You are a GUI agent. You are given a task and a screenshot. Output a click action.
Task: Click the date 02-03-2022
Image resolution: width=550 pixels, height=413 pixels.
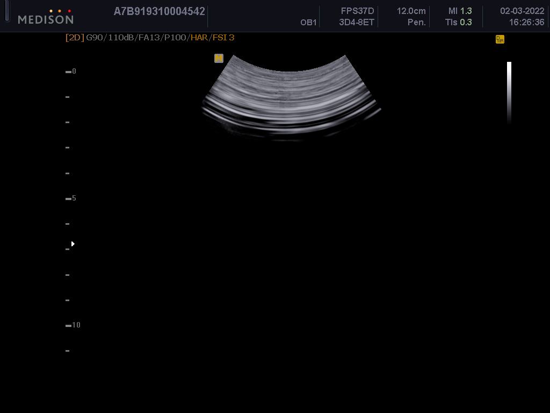point(522,11)
